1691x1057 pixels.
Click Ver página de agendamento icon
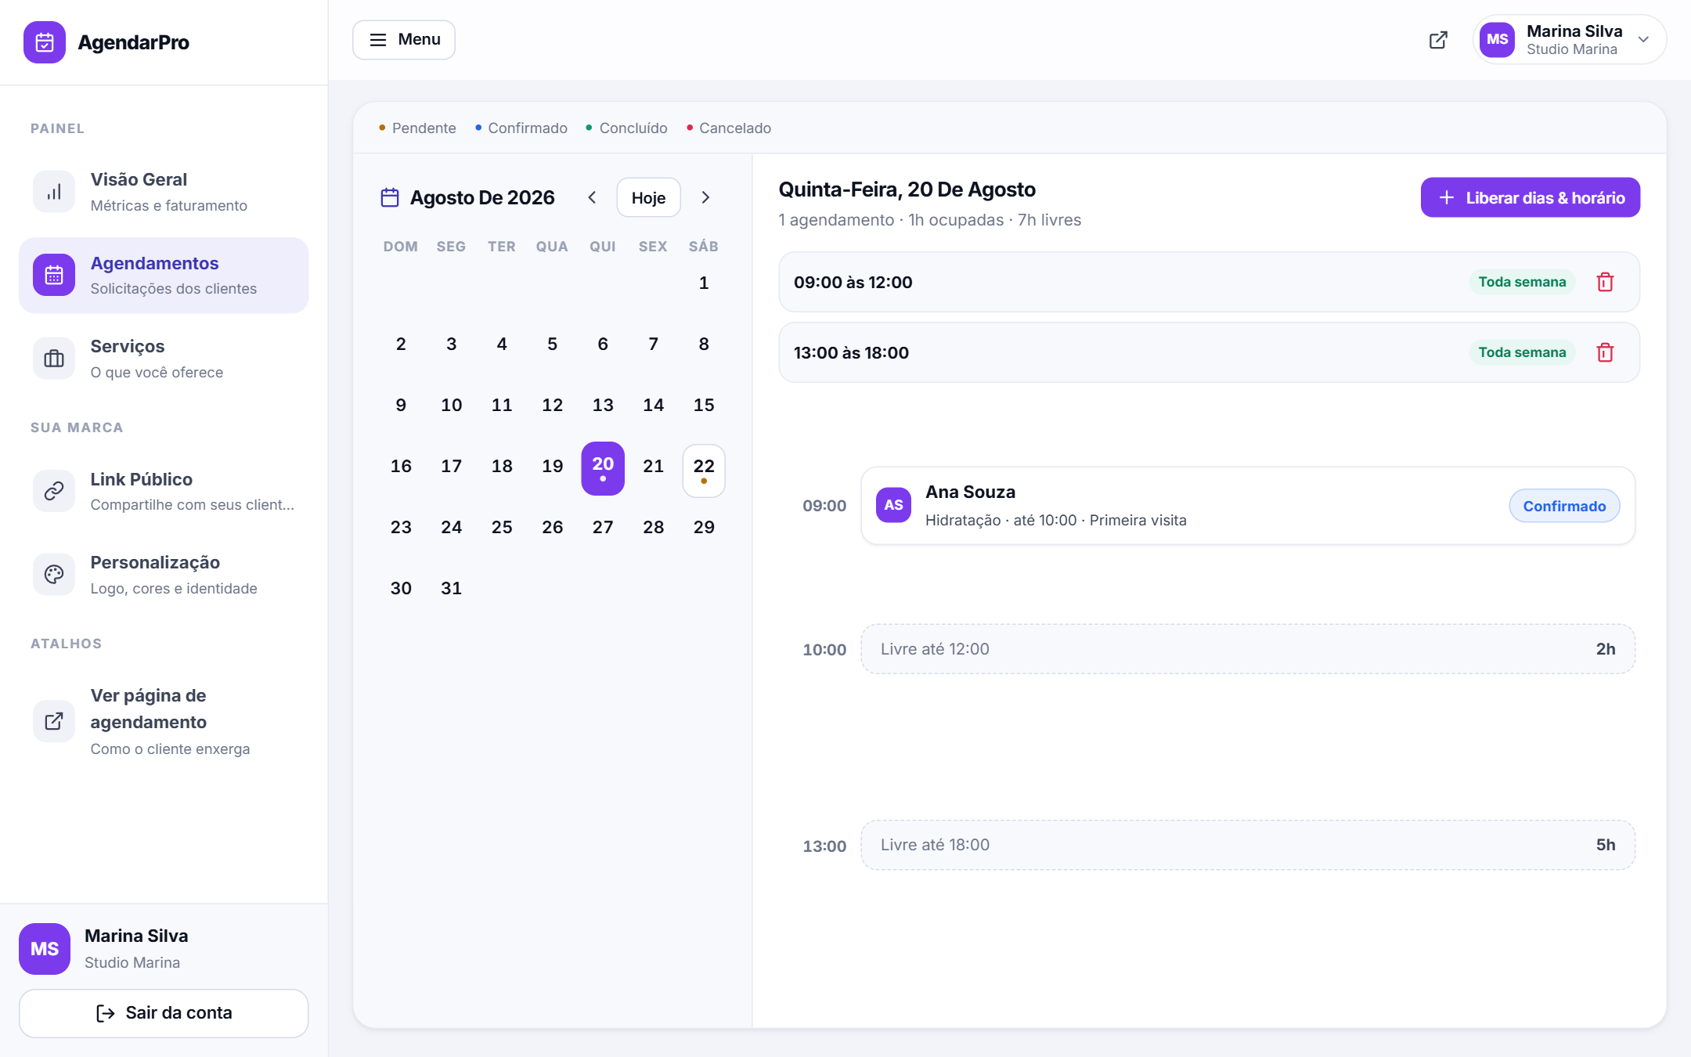tap(54, 721)
